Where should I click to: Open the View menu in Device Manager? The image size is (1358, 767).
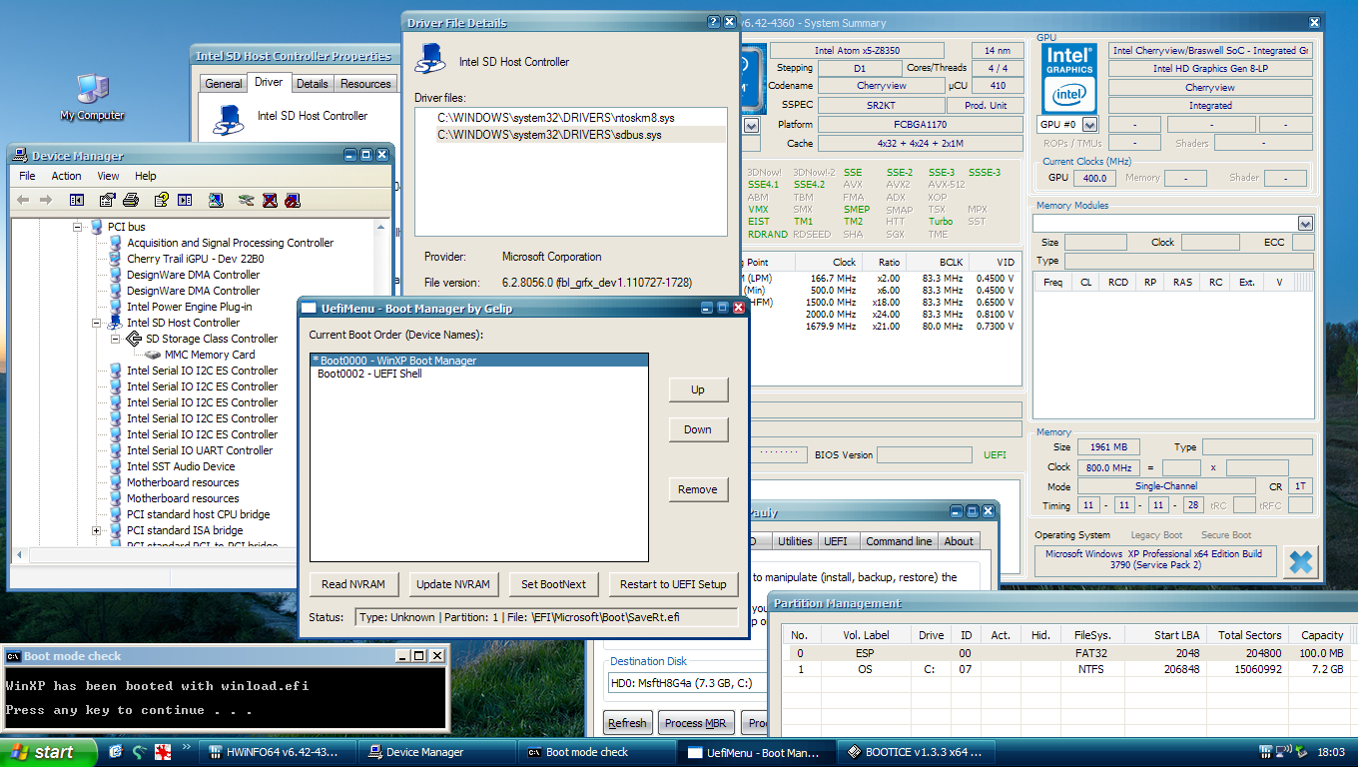[x=109, y=176]
